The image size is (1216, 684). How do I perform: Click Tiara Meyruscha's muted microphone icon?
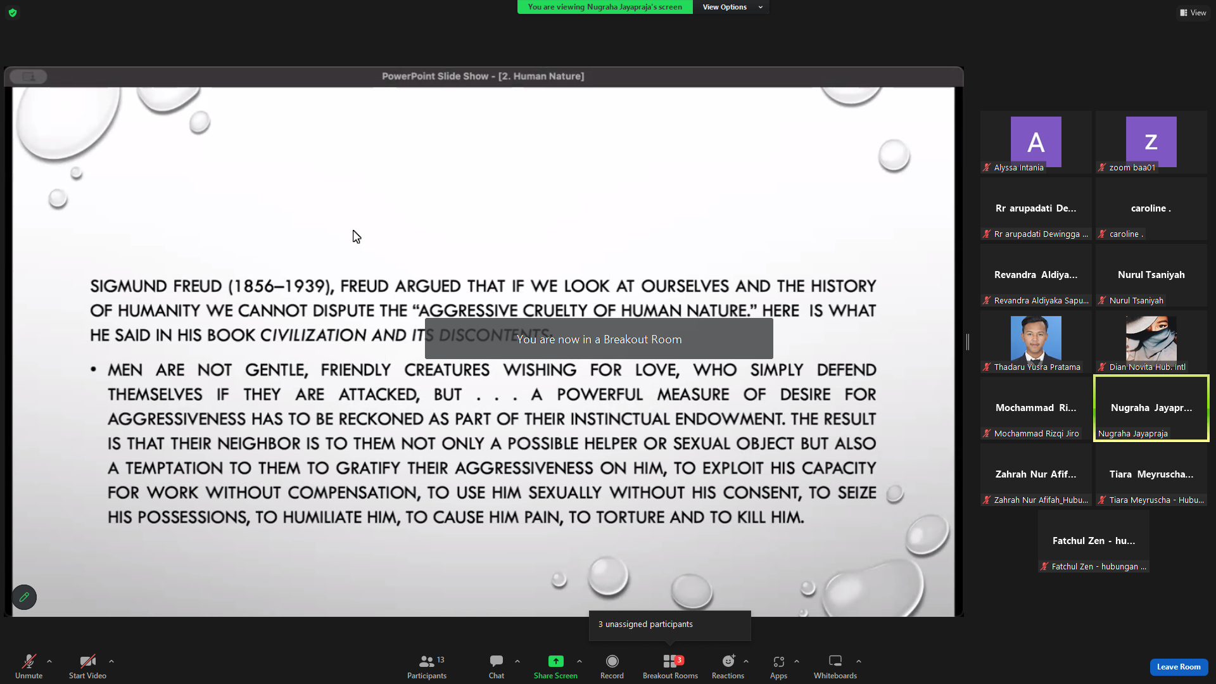pos(1102,500)
